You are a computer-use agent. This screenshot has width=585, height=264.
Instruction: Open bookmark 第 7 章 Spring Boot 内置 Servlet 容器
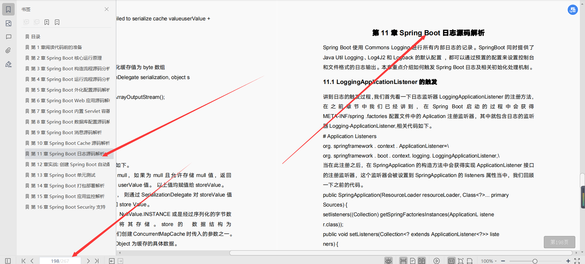[68, 111]
